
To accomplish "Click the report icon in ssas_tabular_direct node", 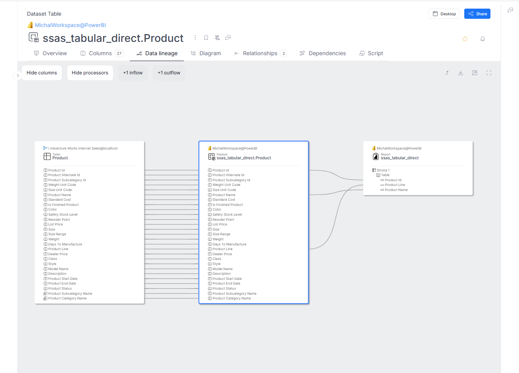I will (x=376, y=157).
